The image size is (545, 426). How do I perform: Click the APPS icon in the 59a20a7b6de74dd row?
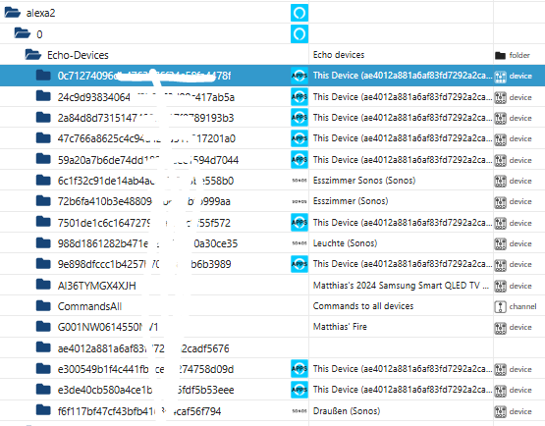tap(300, 159)
